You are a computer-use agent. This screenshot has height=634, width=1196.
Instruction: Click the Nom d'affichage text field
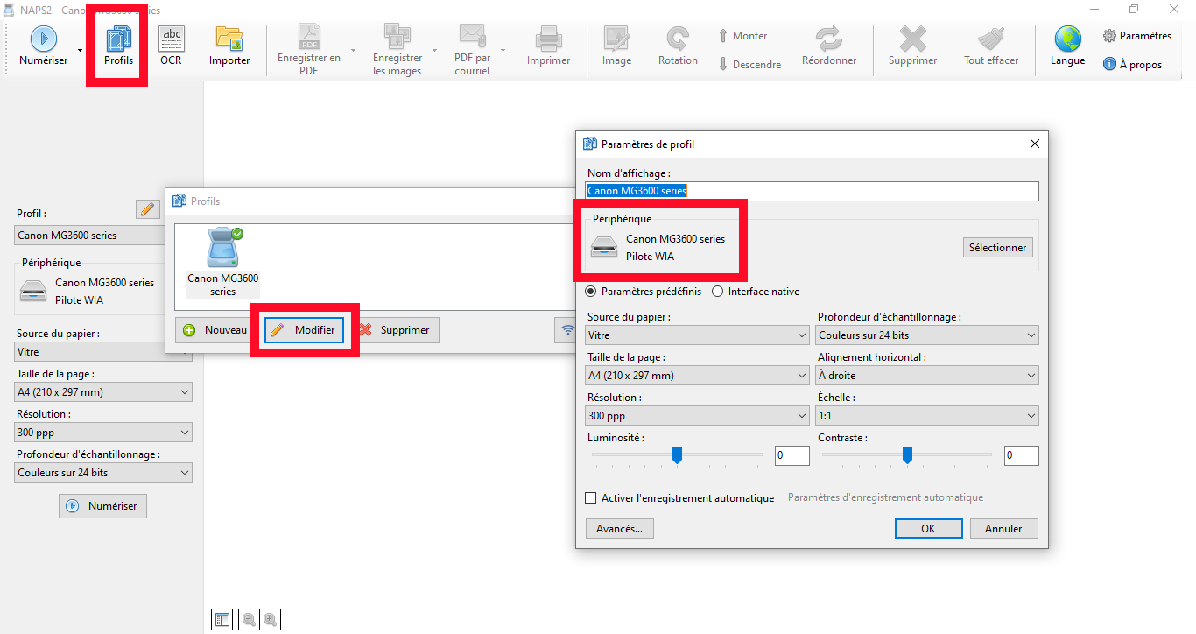812,191
